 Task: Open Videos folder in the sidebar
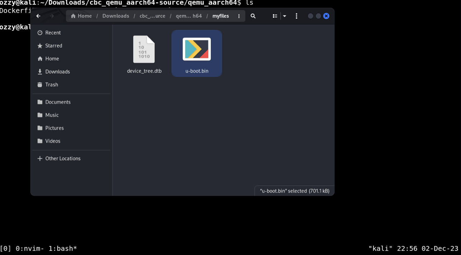(71, 141)
